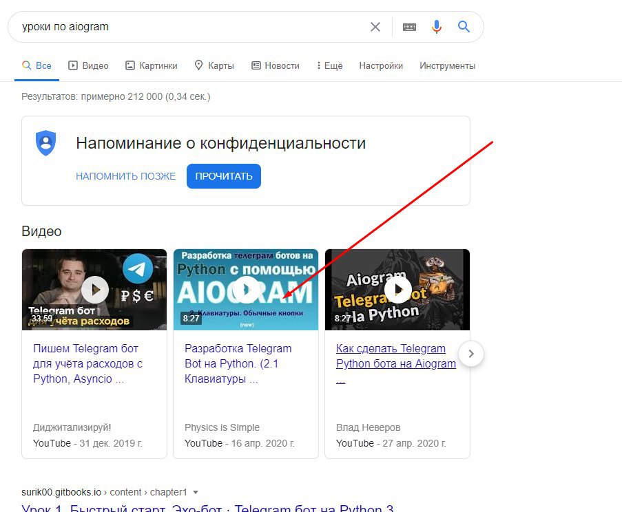The width and height of the screenshot is (622, 512).
Task: Click 'НАПОМНИТЬ ПОЗЖЕ' link
Action: (126, 176)
